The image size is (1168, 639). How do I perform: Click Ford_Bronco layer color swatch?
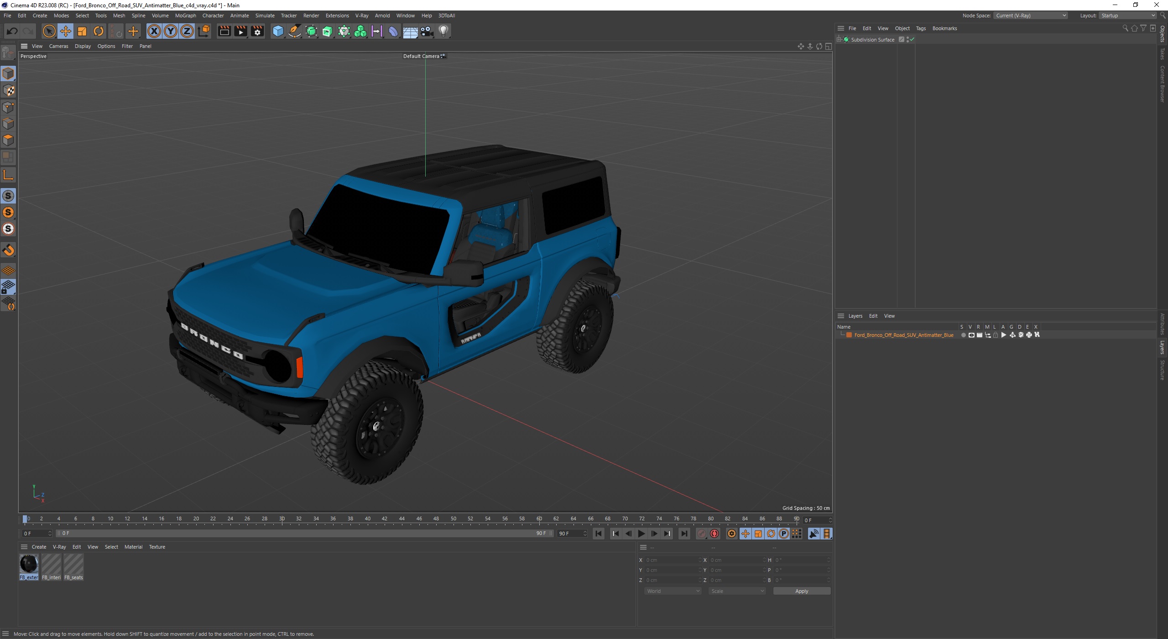(x=849, y=335)
